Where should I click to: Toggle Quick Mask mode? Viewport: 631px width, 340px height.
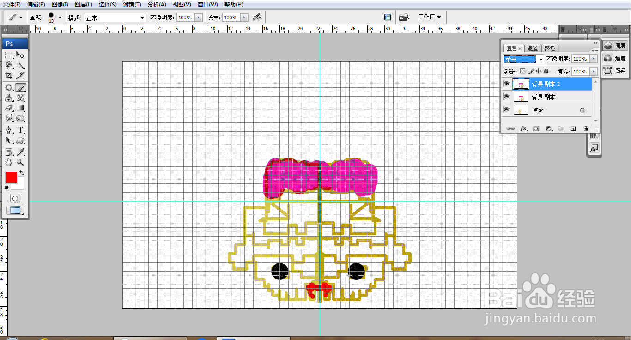tap(15, 199)
